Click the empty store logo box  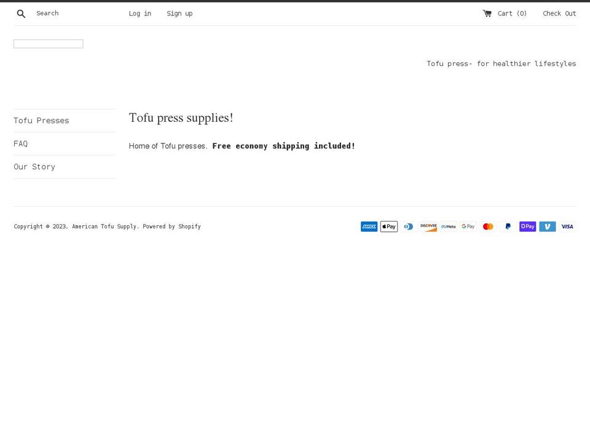(49, 44)
